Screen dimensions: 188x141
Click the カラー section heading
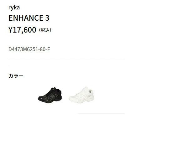16,76
